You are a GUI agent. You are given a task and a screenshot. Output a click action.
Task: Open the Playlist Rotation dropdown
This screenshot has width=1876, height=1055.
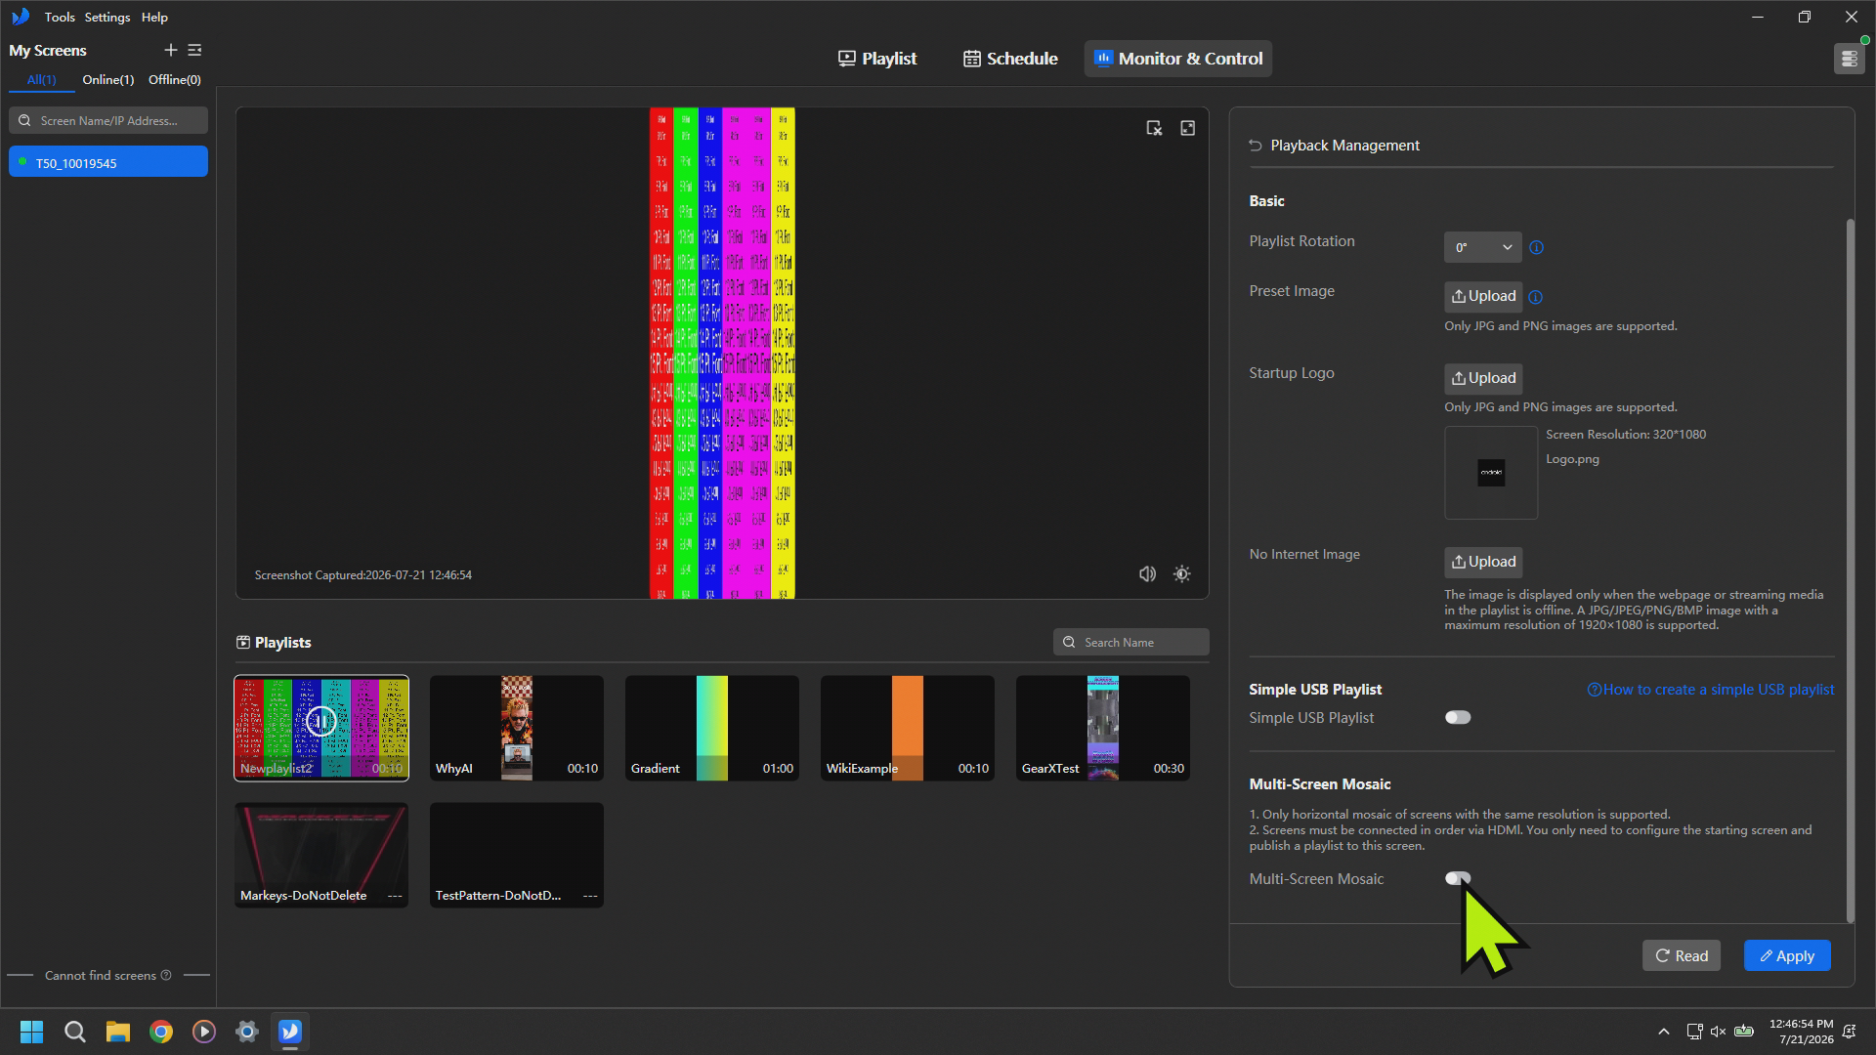click(1482, 247)
